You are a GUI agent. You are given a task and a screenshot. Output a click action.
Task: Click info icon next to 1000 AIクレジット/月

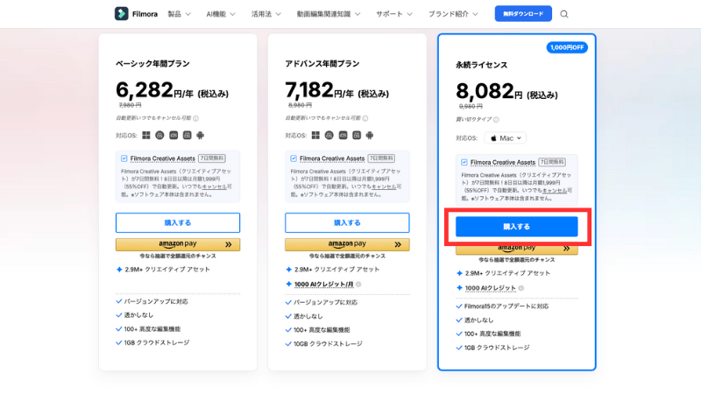(x=358, y=284)
